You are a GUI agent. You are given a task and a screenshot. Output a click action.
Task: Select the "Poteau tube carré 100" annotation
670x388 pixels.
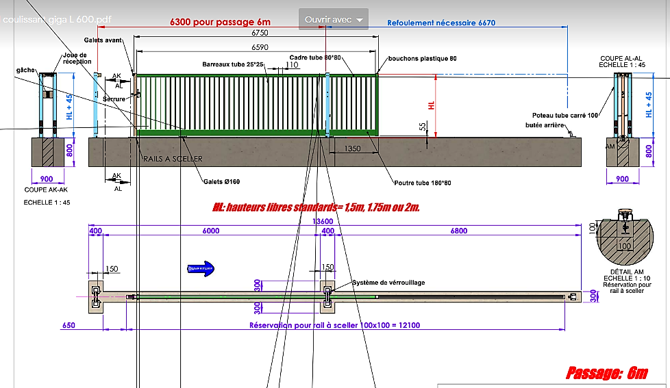click(x=565, y=116)
